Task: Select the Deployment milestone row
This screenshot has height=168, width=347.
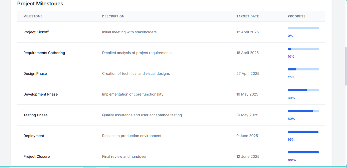Action: (x=171, y=136)
